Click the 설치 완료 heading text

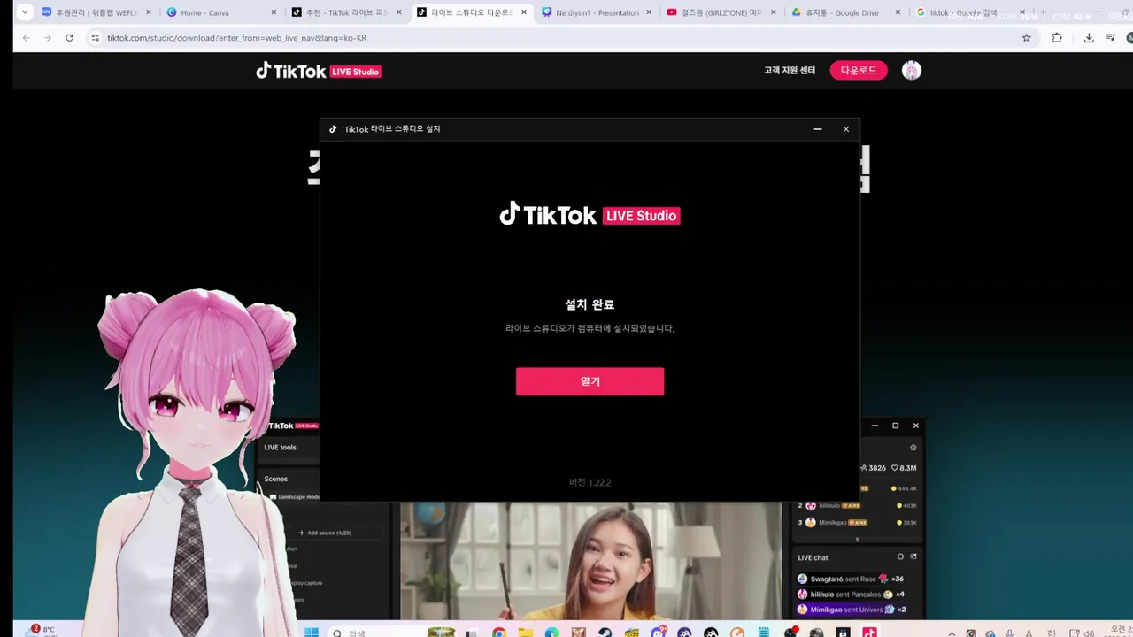coord(590,304)
